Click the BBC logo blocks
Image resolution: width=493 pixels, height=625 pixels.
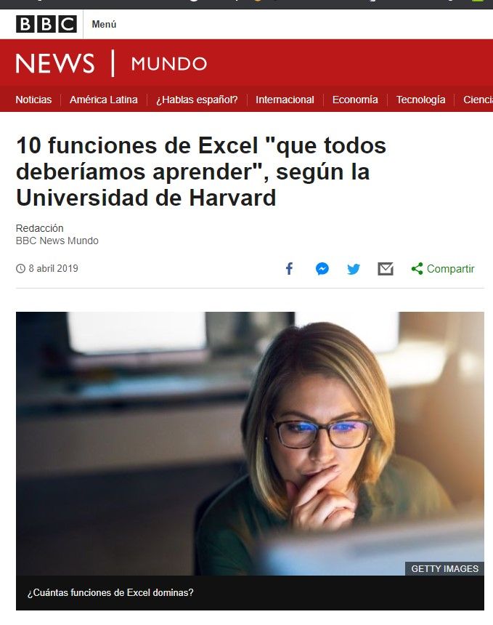46,24
